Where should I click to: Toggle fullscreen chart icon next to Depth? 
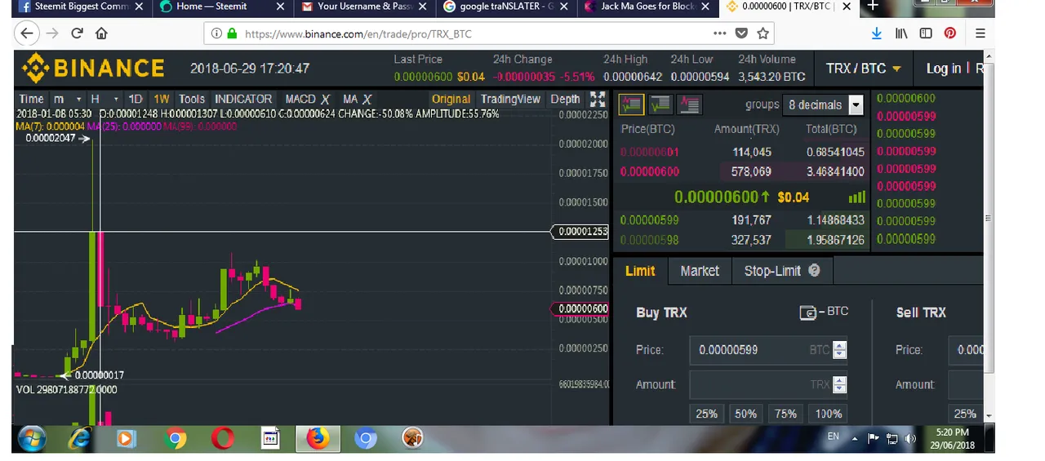[598, 100]
